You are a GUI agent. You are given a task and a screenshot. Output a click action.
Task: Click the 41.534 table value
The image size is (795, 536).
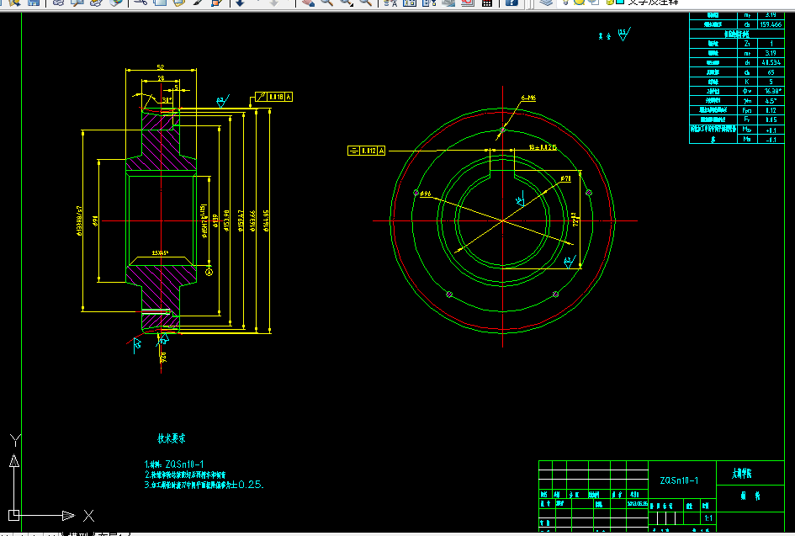771,62
